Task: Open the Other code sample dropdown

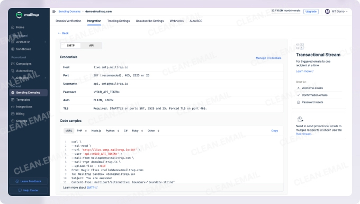Action: click(x=154, y=131)
